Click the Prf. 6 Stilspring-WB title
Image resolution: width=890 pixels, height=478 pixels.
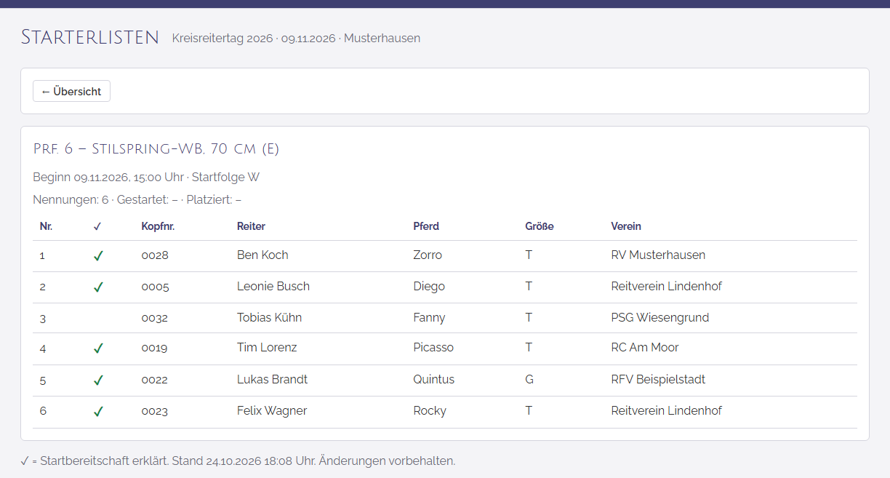pos(156,149)
